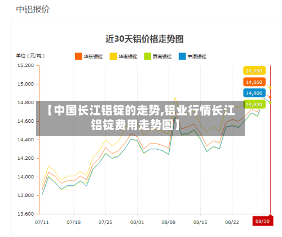Click the blue 14,800 value tooltip
Viewport: 282px width, 237px height.
point(254,93)
